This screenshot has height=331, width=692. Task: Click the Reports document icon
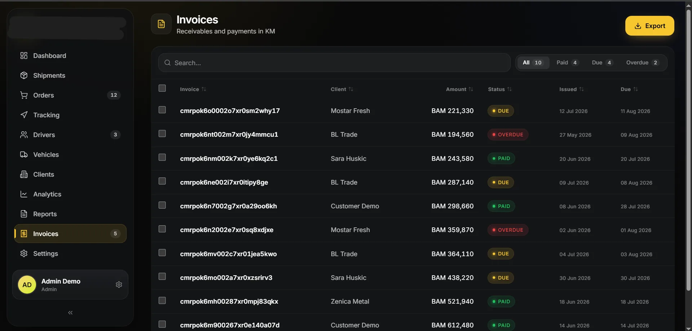(x=24, y=214)
